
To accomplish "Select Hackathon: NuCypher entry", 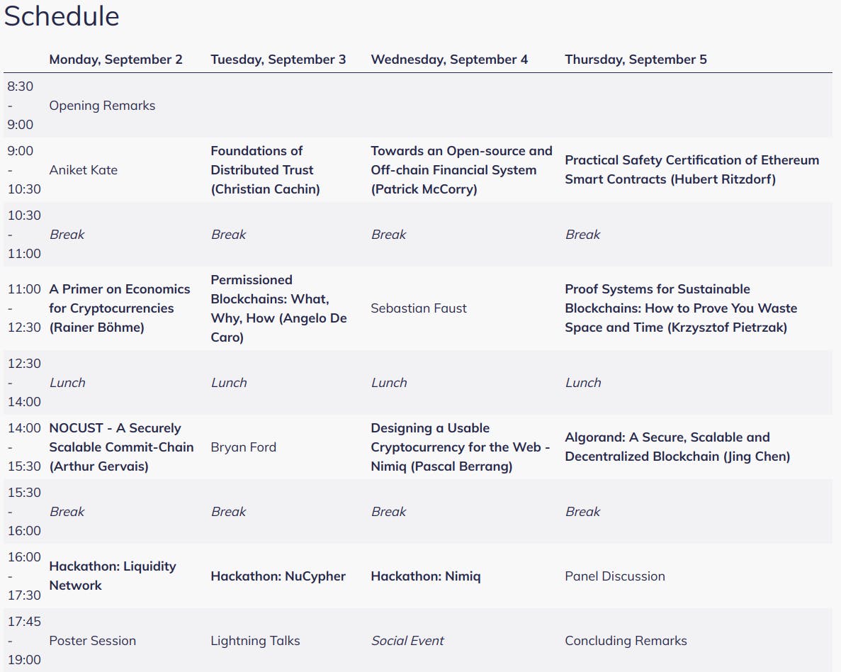I will [x=278, y=576].
